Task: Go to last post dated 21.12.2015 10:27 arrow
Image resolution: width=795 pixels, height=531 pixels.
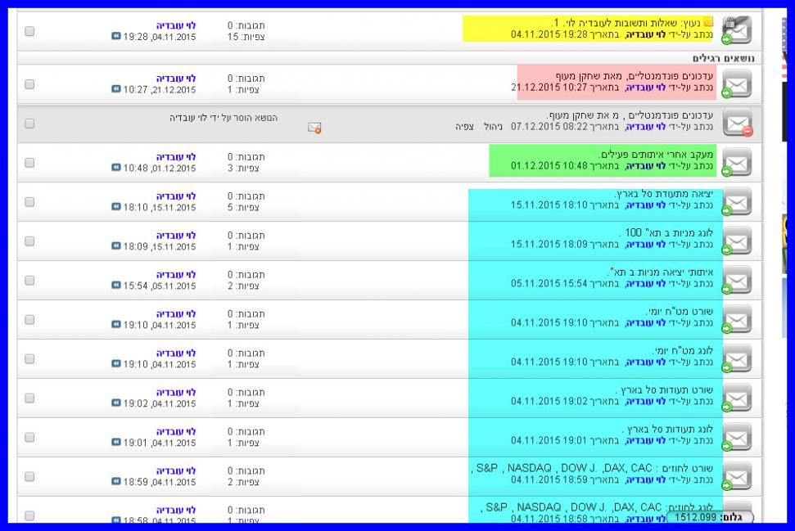Action: click(116, 89)
